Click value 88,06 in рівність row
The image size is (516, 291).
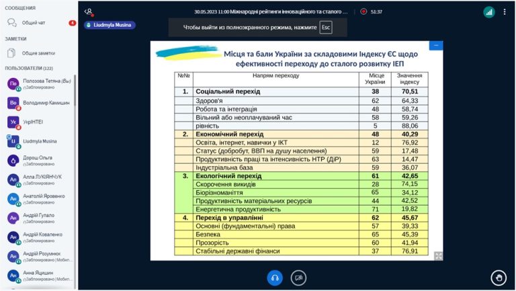410,126
